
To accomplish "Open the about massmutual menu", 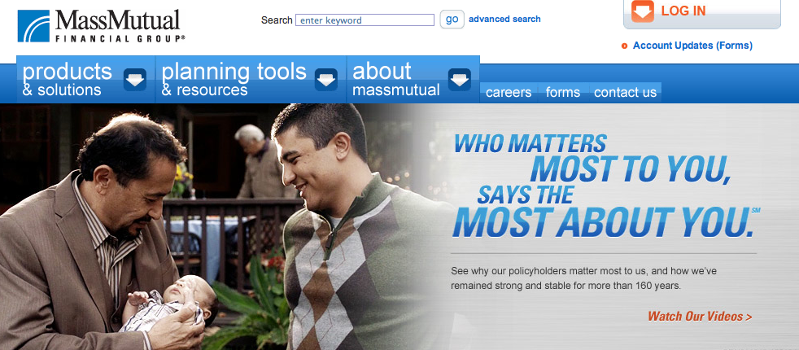I will pos(413,80).
